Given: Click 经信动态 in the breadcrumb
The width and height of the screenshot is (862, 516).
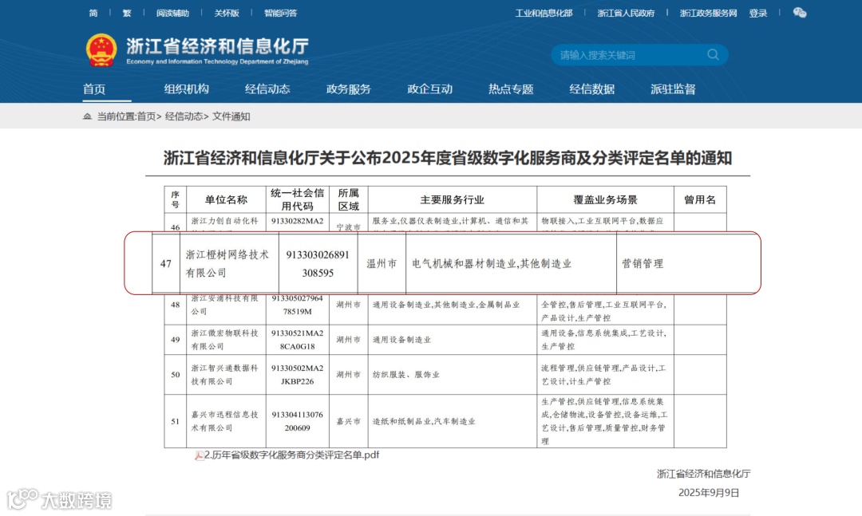Looking at the screenshot, I should (x=184, y=116).
